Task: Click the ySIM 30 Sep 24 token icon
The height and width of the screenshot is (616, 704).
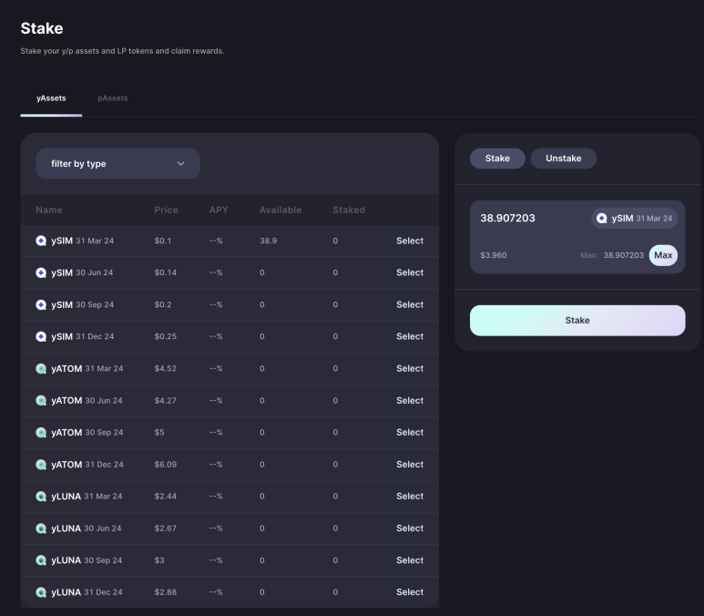Action: coord(41,304)
